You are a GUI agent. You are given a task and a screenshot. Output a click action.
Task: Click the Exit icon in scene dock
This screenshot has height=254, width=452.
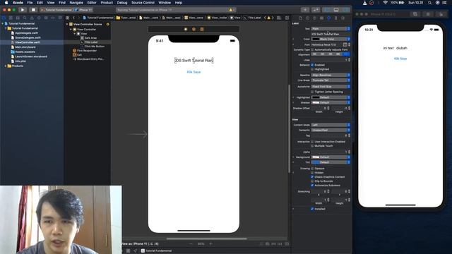point(202,29)
